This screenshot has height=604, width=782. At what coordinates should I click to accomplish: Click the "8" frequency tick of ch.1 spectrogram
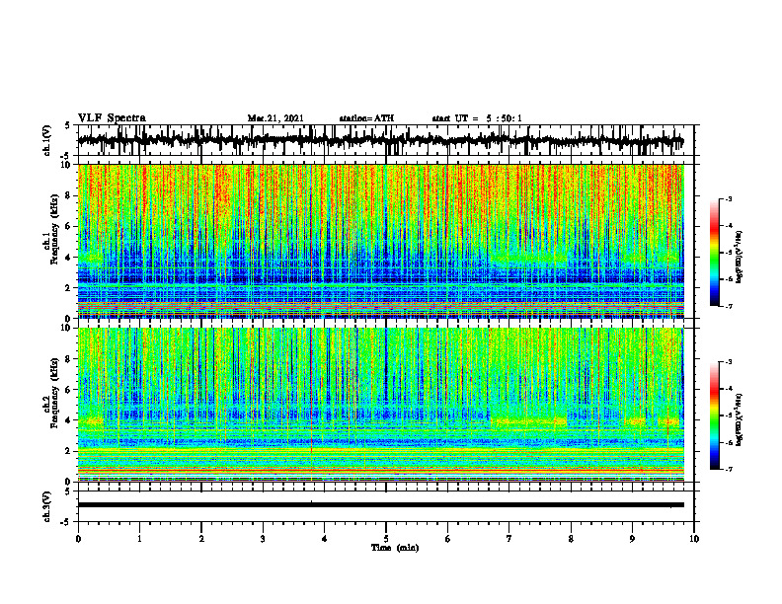click(70, 195)
